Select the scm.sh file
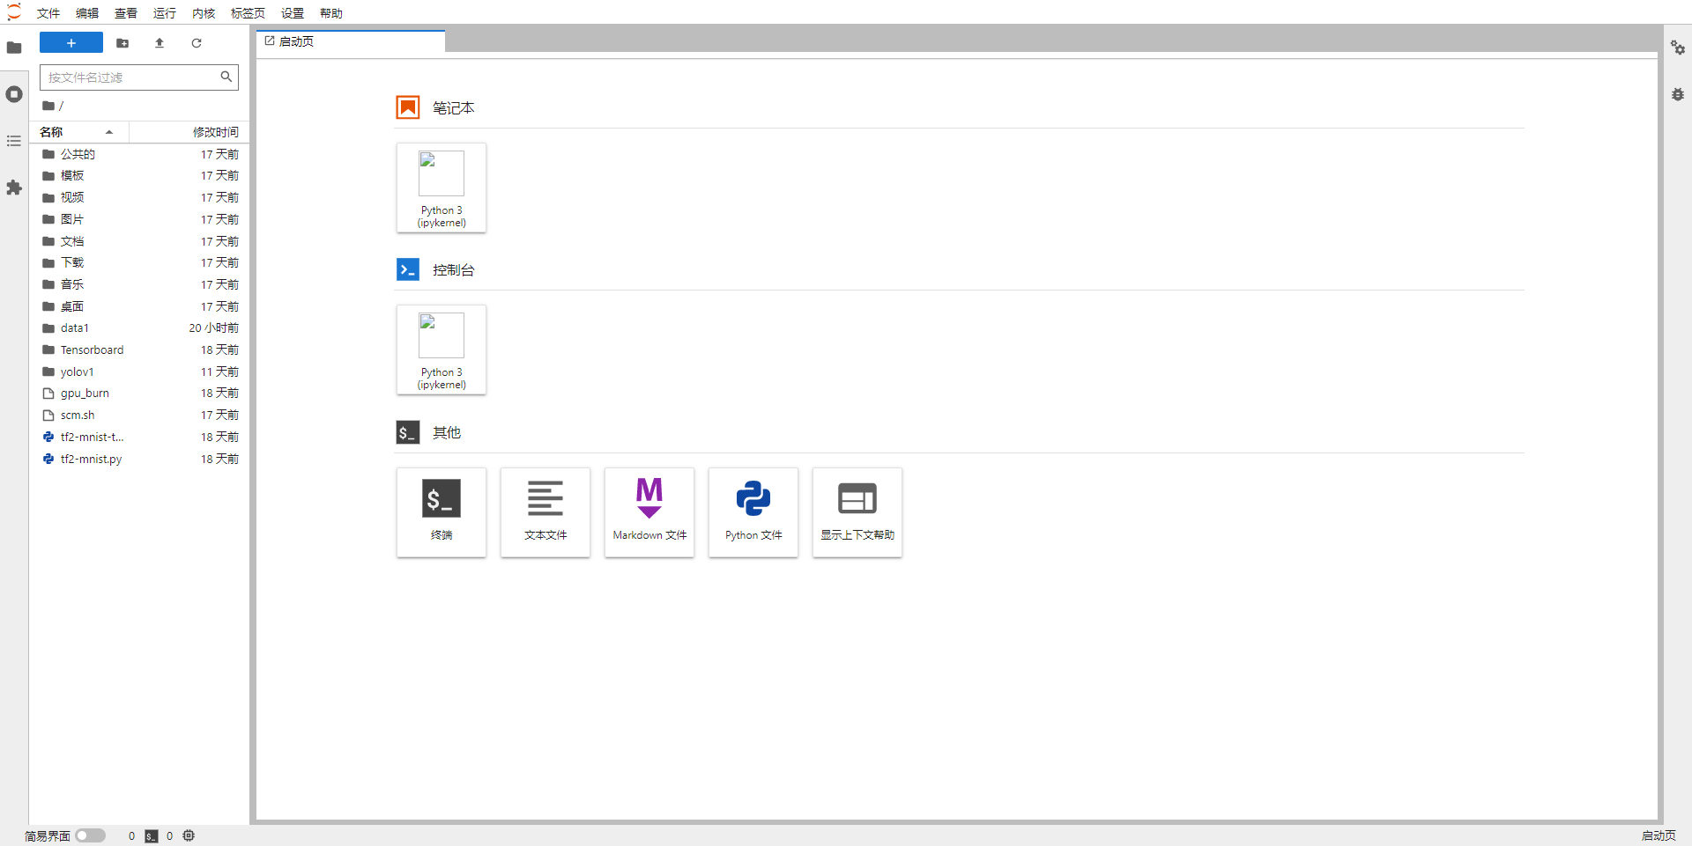Screen dimensions: 1692x846 pos(140,415)
